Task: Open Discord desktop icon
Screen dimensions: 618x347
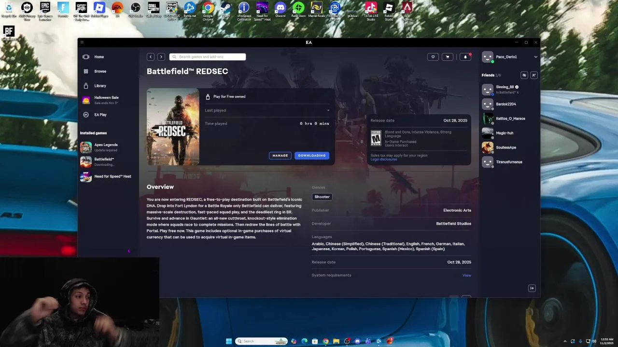Action: [x=280, y=10]
